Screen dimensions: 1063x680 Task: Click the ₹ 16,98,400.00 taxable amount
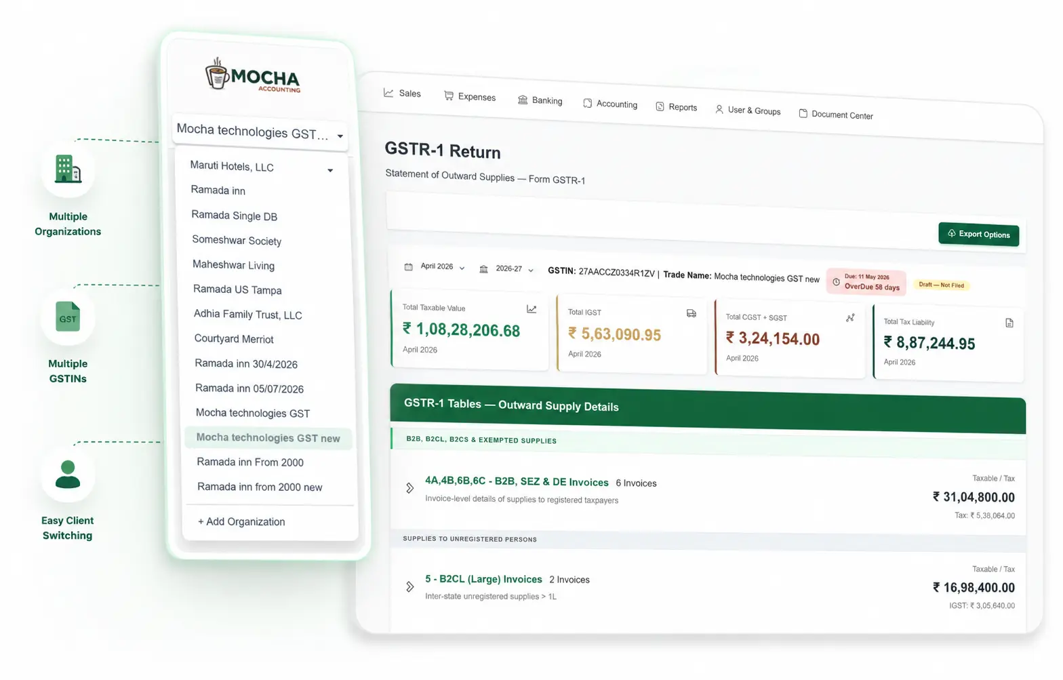tap(974, 587)
